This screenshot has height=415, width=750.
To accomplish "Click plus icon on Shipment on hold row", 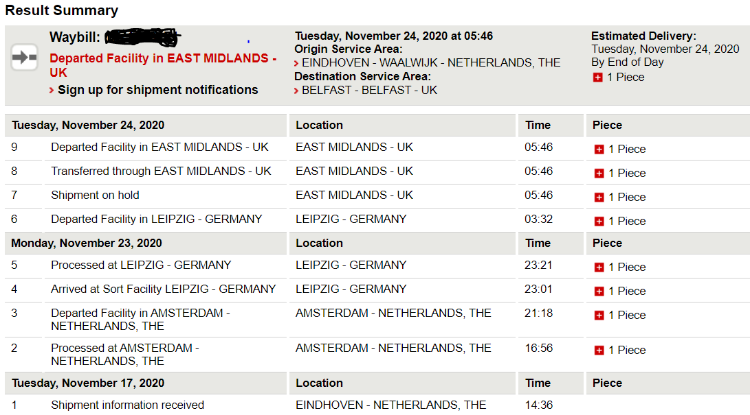I will [x=599, y=197].
